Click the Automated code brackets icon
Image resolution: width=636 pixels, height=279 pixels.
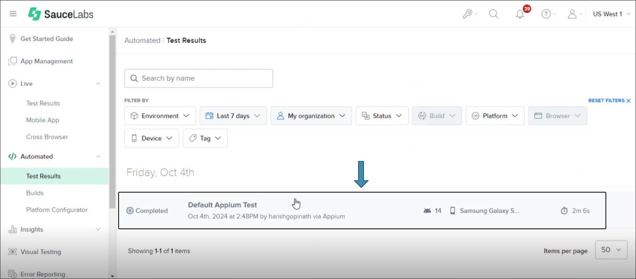pyautogui.click(x=12, y=156)
